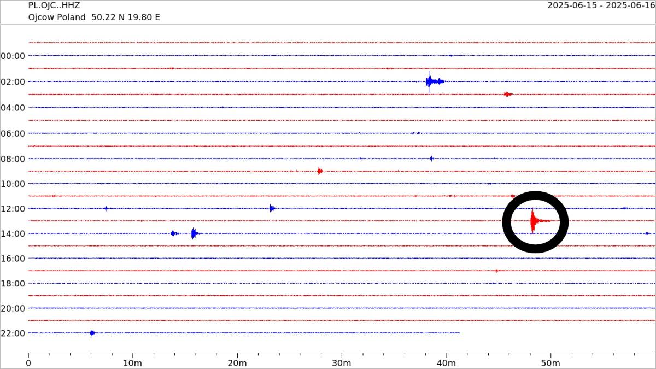
Task: Click the 30m axis label
Action: tap(342, 362)
